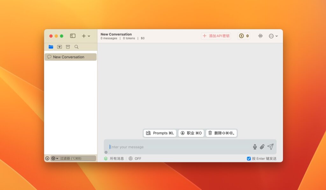Select the folder icon in the sidebar
This screenshot has width=326, height=190.
coord(51,46)
